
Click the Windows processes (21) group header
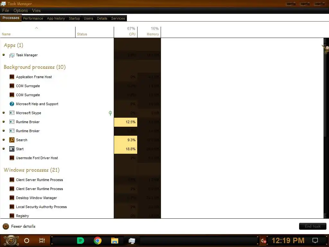(32, 170)
